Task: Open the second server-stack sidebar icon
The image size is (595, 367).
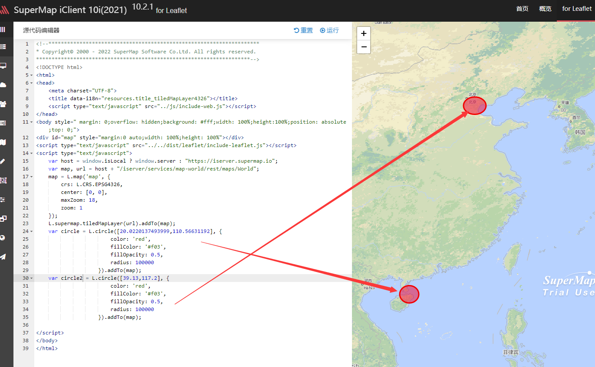Action: 3,123
